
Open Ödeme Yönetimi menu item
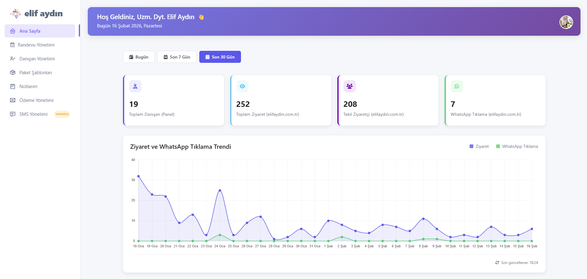[x=40, y=100]
